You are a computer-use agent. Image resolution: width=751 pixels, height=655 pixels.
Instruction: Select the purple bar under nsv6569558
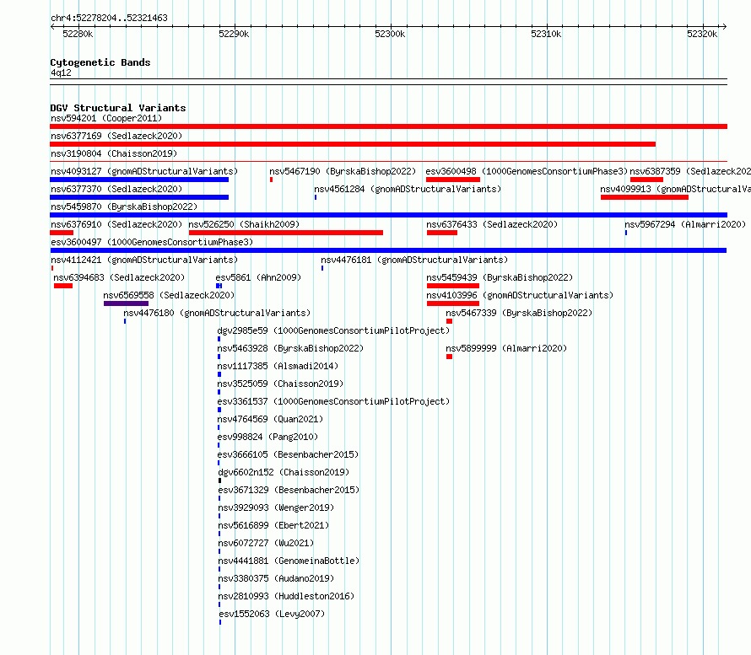click(126, 303)
